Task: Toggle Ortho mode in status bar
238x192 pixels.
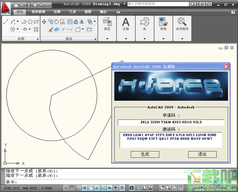Action: tap(78, 188)
